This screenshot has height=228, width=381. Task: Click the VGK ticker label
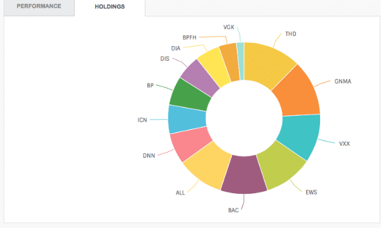[229, 27]
